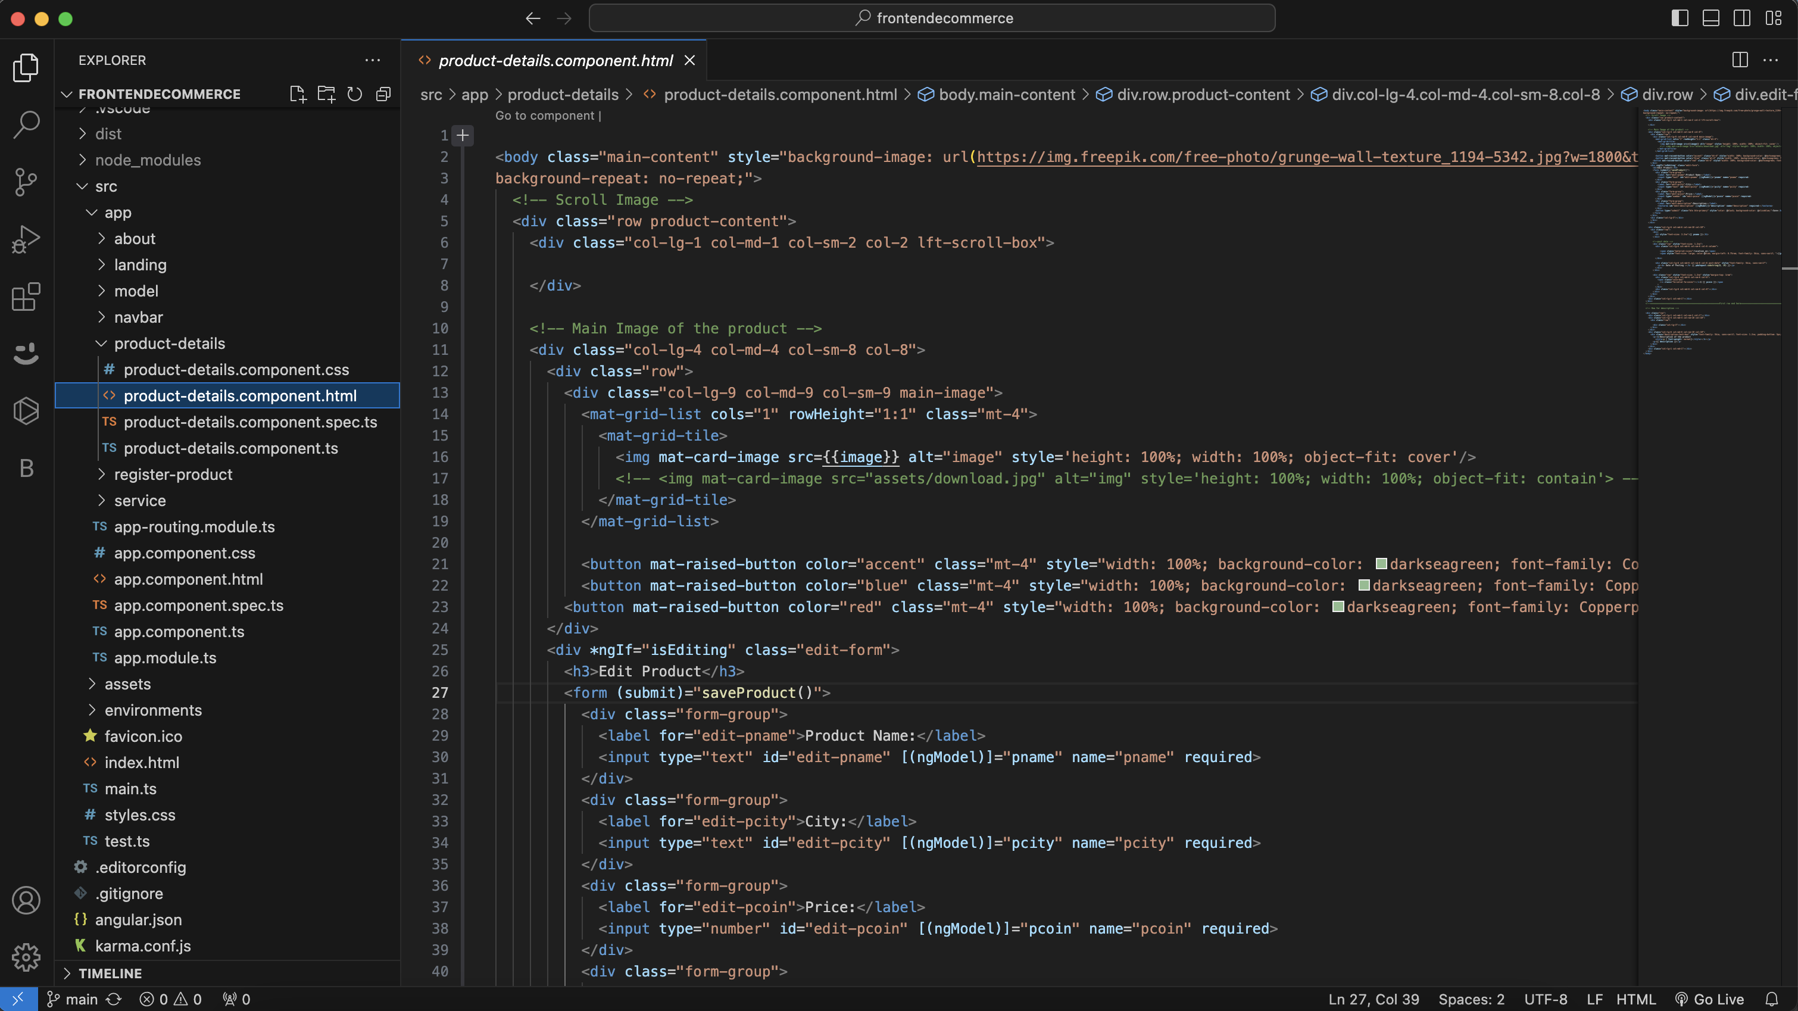Open the Extensions view

click(x=26, y=297)
